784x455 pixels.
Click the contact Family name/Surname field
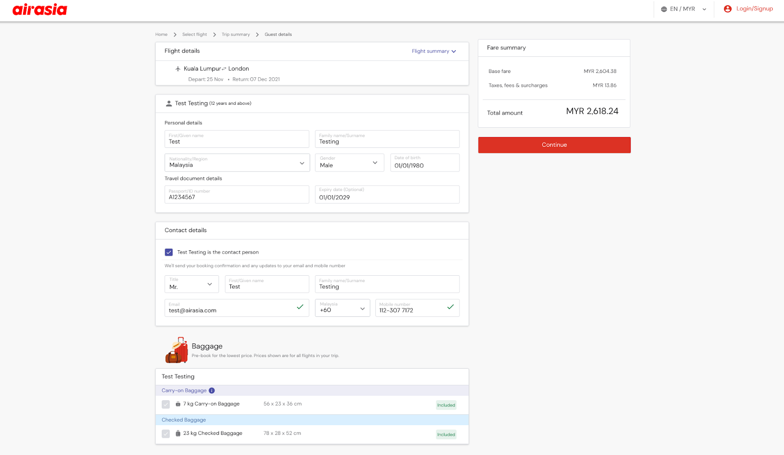pyautogui.click(x=387, y=284)
